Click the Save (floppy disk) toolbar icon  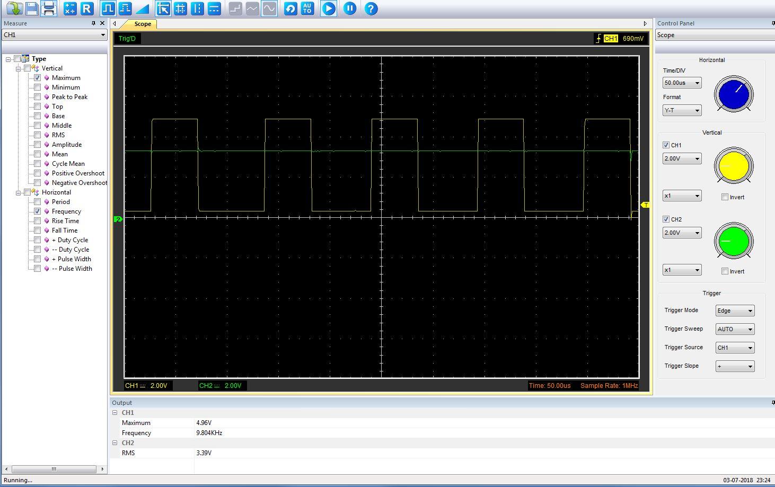(x=32, y=8)
